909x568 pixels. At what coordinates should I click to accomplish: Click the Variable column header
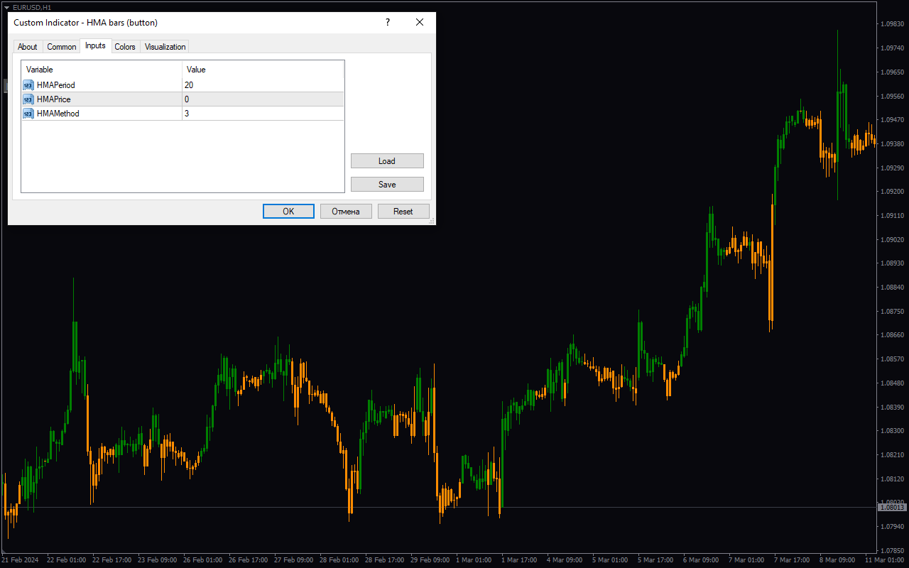(102, 70)
